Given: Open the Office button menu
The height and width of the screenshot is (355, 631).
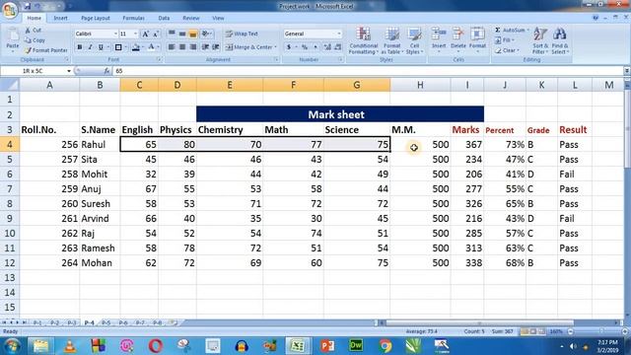Looking at the screenshot, I should tap(10, 10).
